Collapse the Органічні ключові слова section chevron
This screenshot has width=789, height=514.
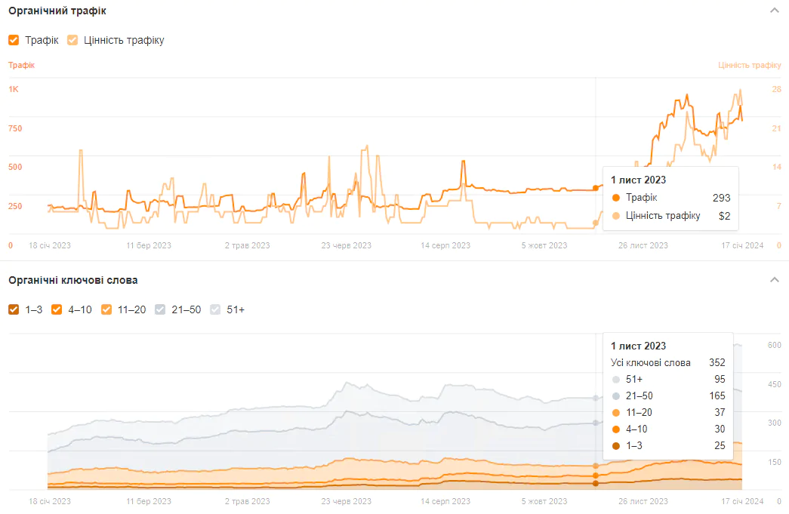[x=774, y=280]
